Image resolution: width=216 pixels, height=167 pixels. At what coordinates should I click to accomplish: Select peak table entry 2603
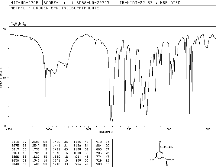tap(40, 142)
